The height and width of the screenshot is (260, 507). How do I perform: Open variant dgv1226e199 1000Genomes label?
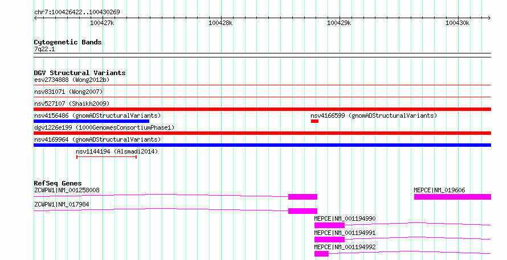(104, 127)
